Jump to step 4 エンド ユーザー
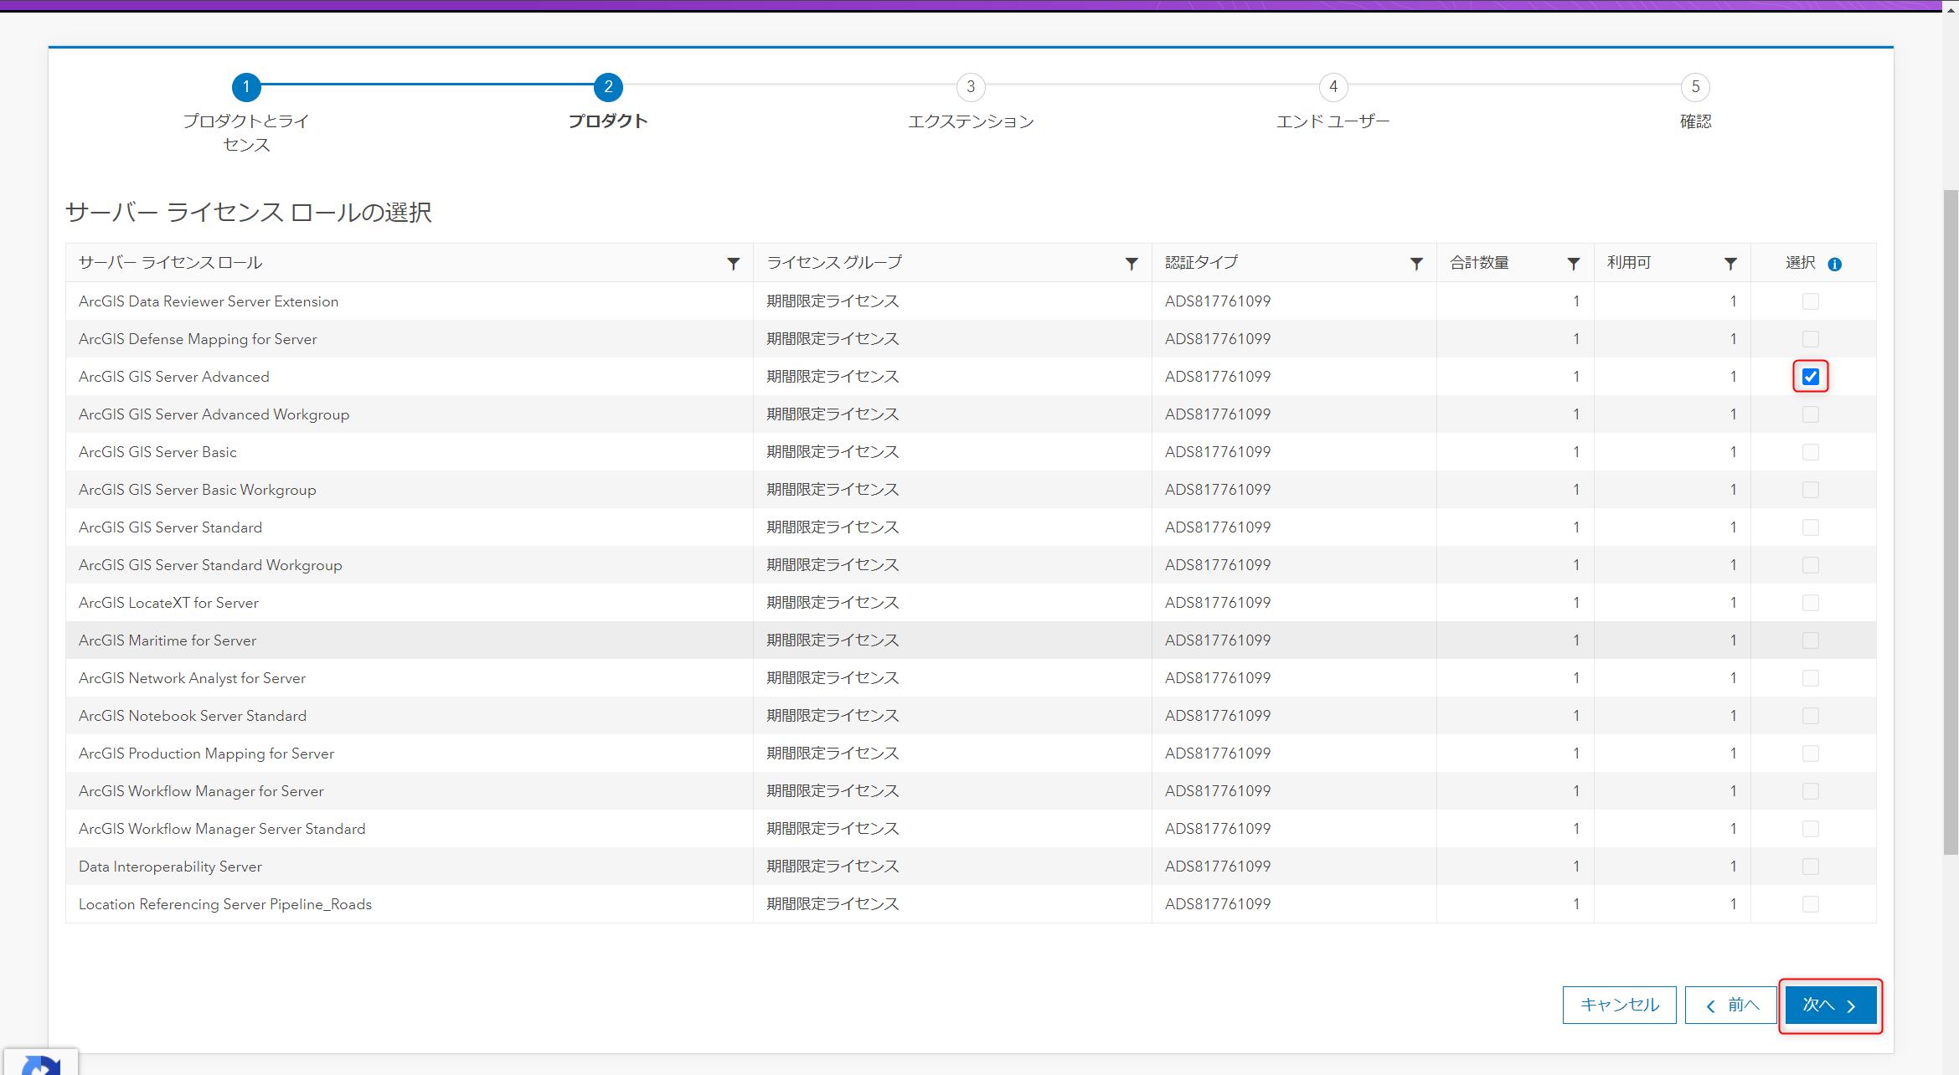Screen dimensions: 1959x1075 (x=1333, y=87)
